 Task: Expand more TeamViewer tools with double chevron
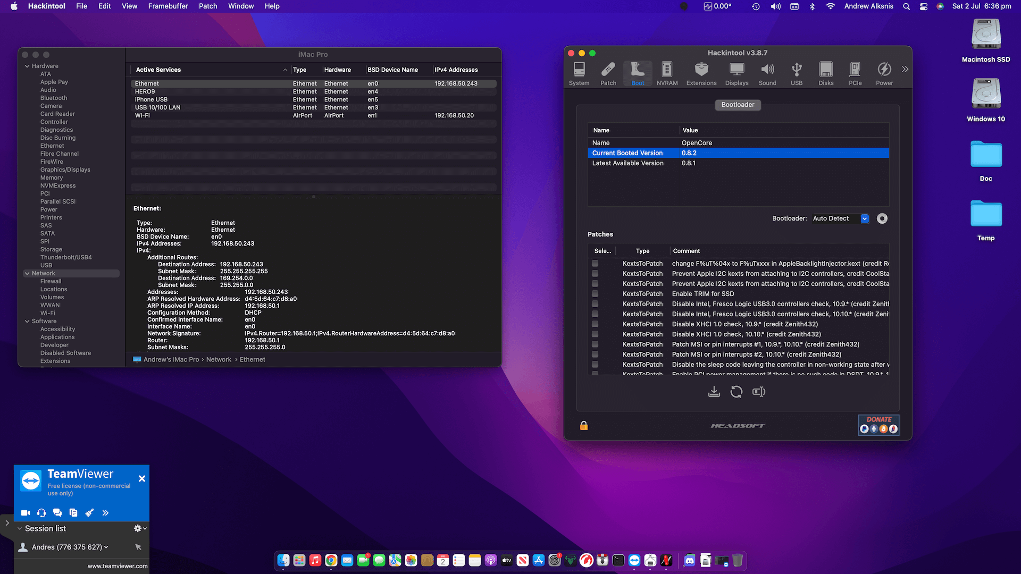coord(105,513)
